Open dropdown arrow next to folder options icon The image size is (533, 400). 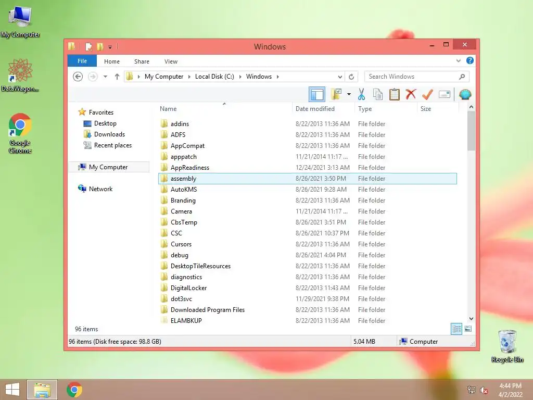(349, 94)
